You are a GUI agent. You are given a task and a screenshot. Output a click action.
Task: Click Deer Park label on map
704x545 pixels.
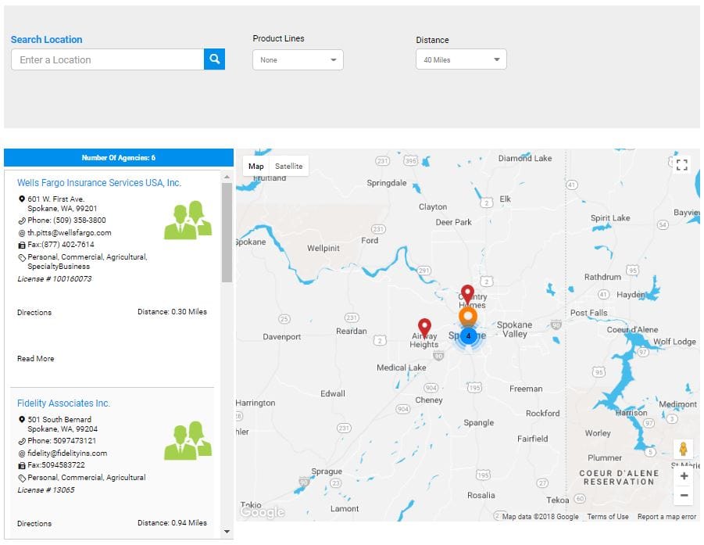453,222
